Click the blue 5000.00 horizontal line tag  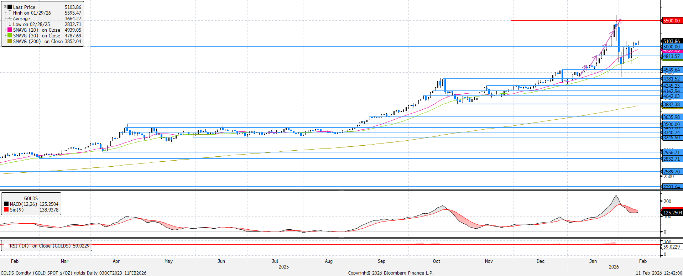(671, 47)
